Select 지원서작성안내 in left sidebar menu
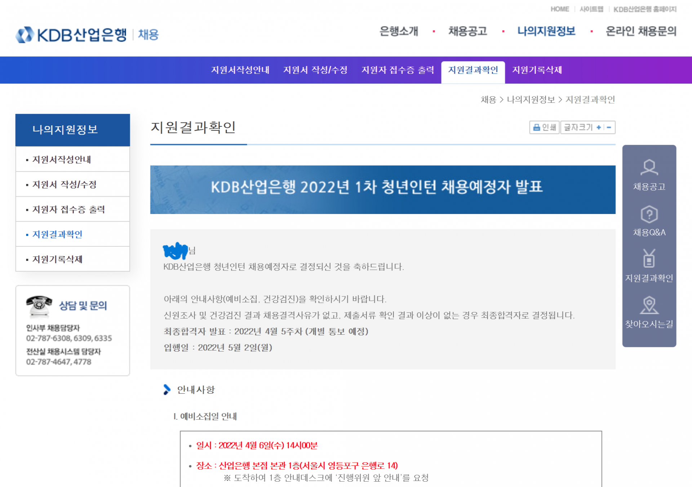692x487 pixels. tap(62, 160)
